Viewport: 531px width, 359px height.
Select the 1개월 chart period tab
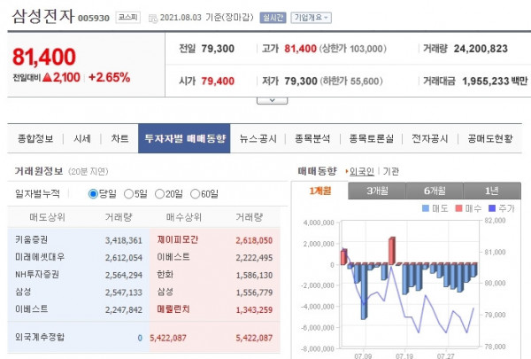[x=320, y=191]
